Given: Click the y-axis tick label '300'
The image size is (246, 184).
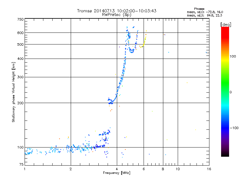Looking at the screenshot, I should point(20,77).
